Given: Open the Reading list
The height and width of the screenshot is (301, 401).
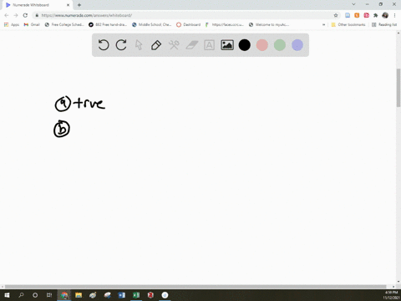Looking at the screenshot, I should pyautogui.click(x=384, y=24).
